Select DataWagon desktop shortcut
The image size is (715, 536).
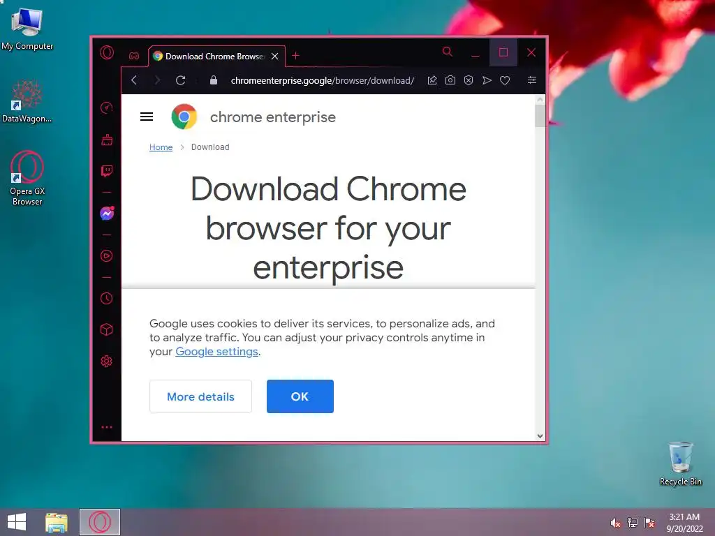click(27, 102)
